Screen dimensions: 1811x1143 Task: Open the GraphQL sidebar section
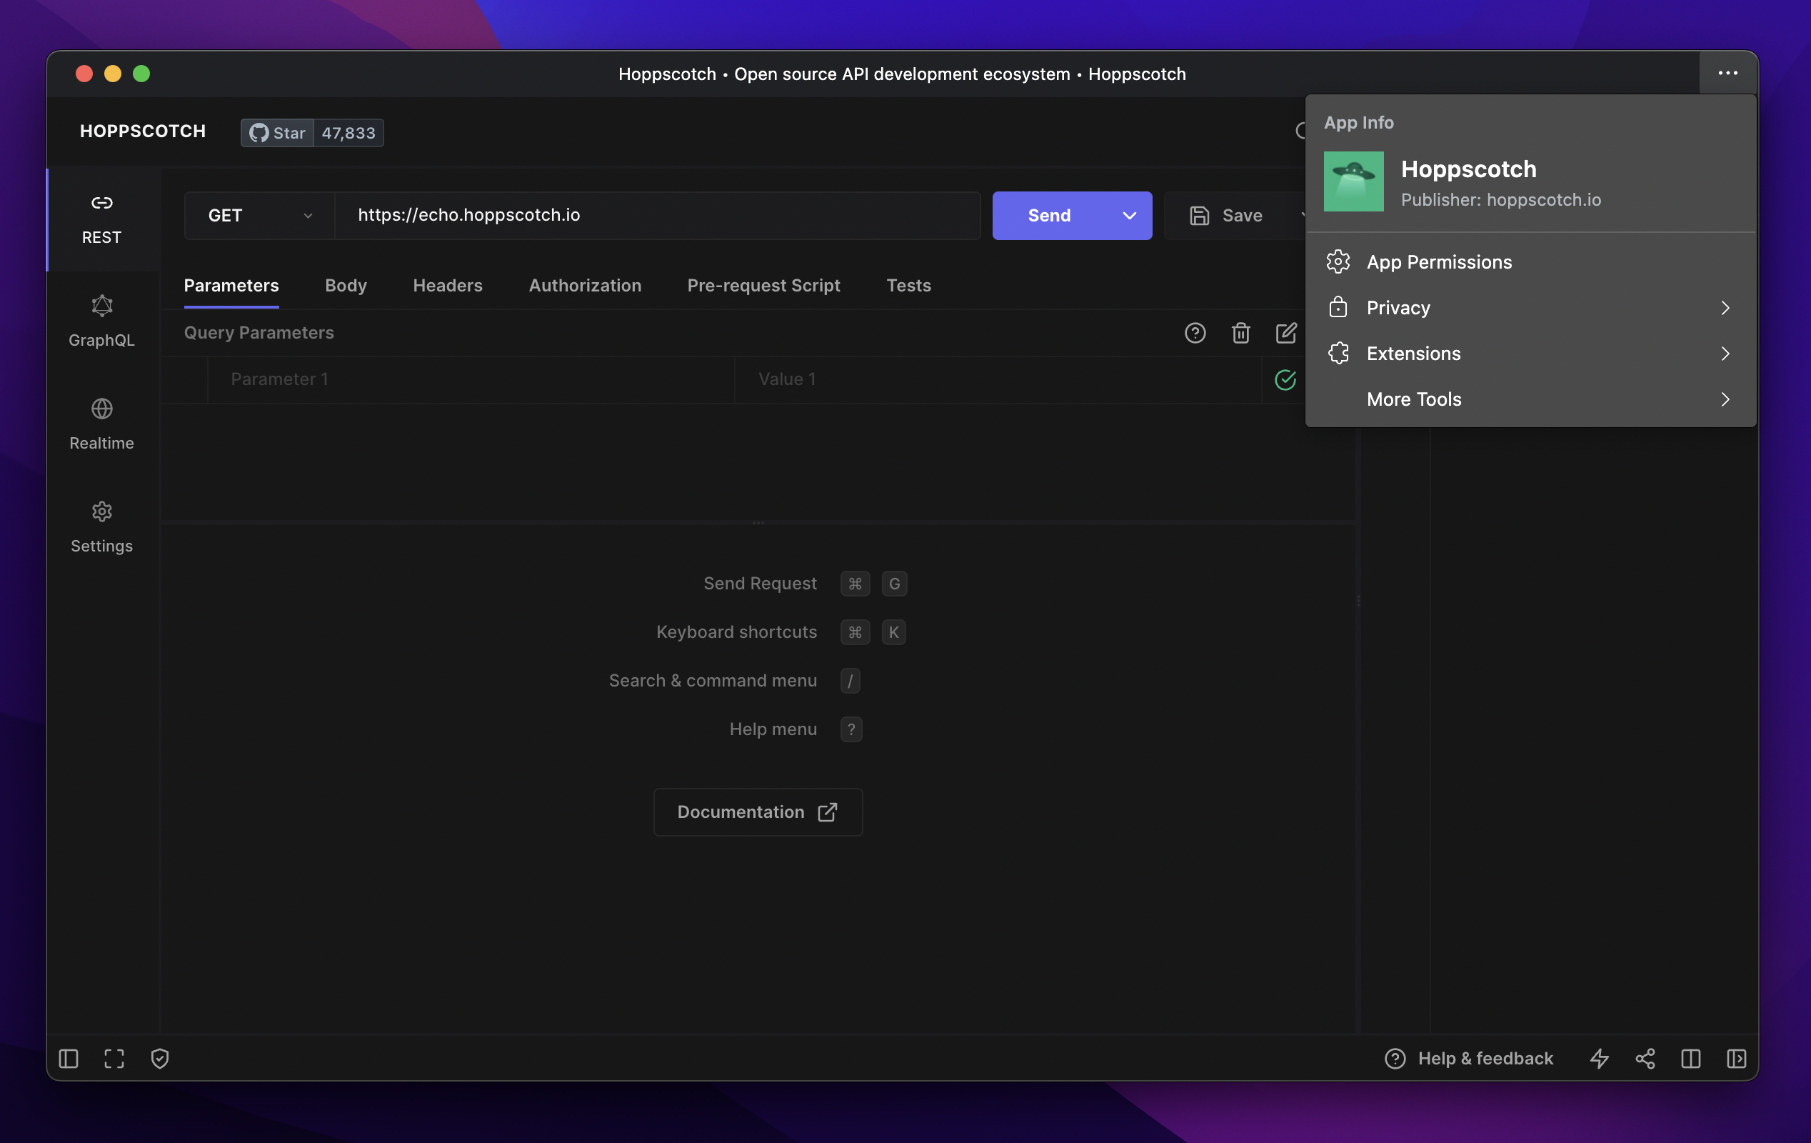click(101, 321)
